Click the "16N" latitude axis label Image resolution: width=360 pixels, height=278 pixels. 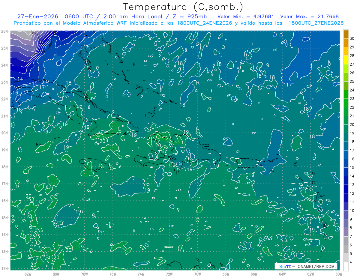[4, 201]
